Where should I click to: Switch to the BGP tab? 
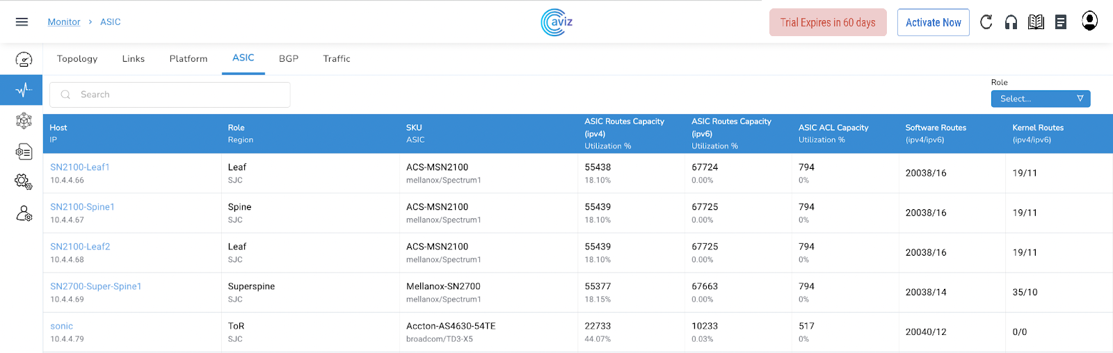coord(289,59)
